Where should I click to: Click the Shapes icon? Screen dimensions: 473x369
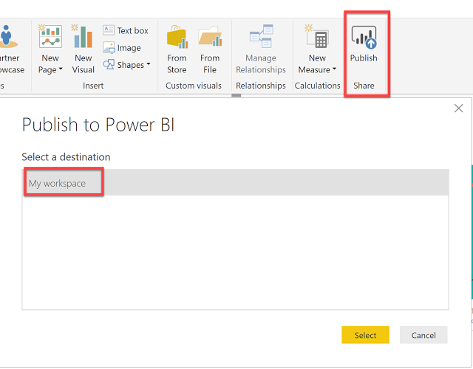click(109, 64)
